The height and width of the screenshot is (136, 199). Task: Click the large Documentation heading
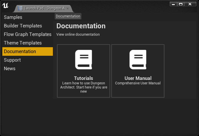pyautogui.click(x=81, y=26)
